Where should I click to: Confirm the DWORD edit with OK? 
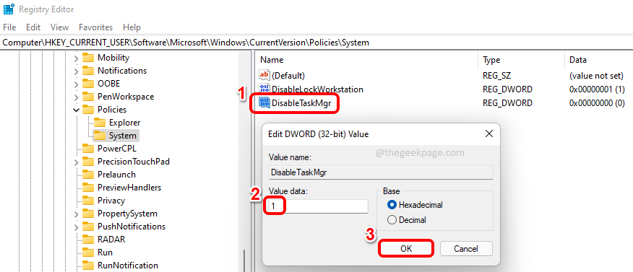[x=406, y=249]
